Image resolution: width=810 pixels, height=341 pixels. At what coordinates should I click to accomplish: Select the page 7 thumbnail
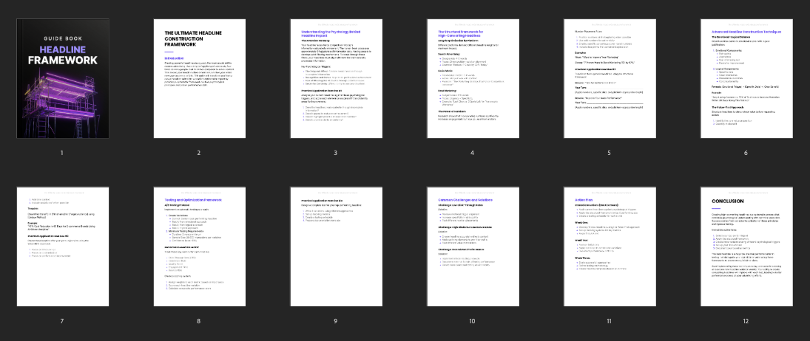(63, 247)
